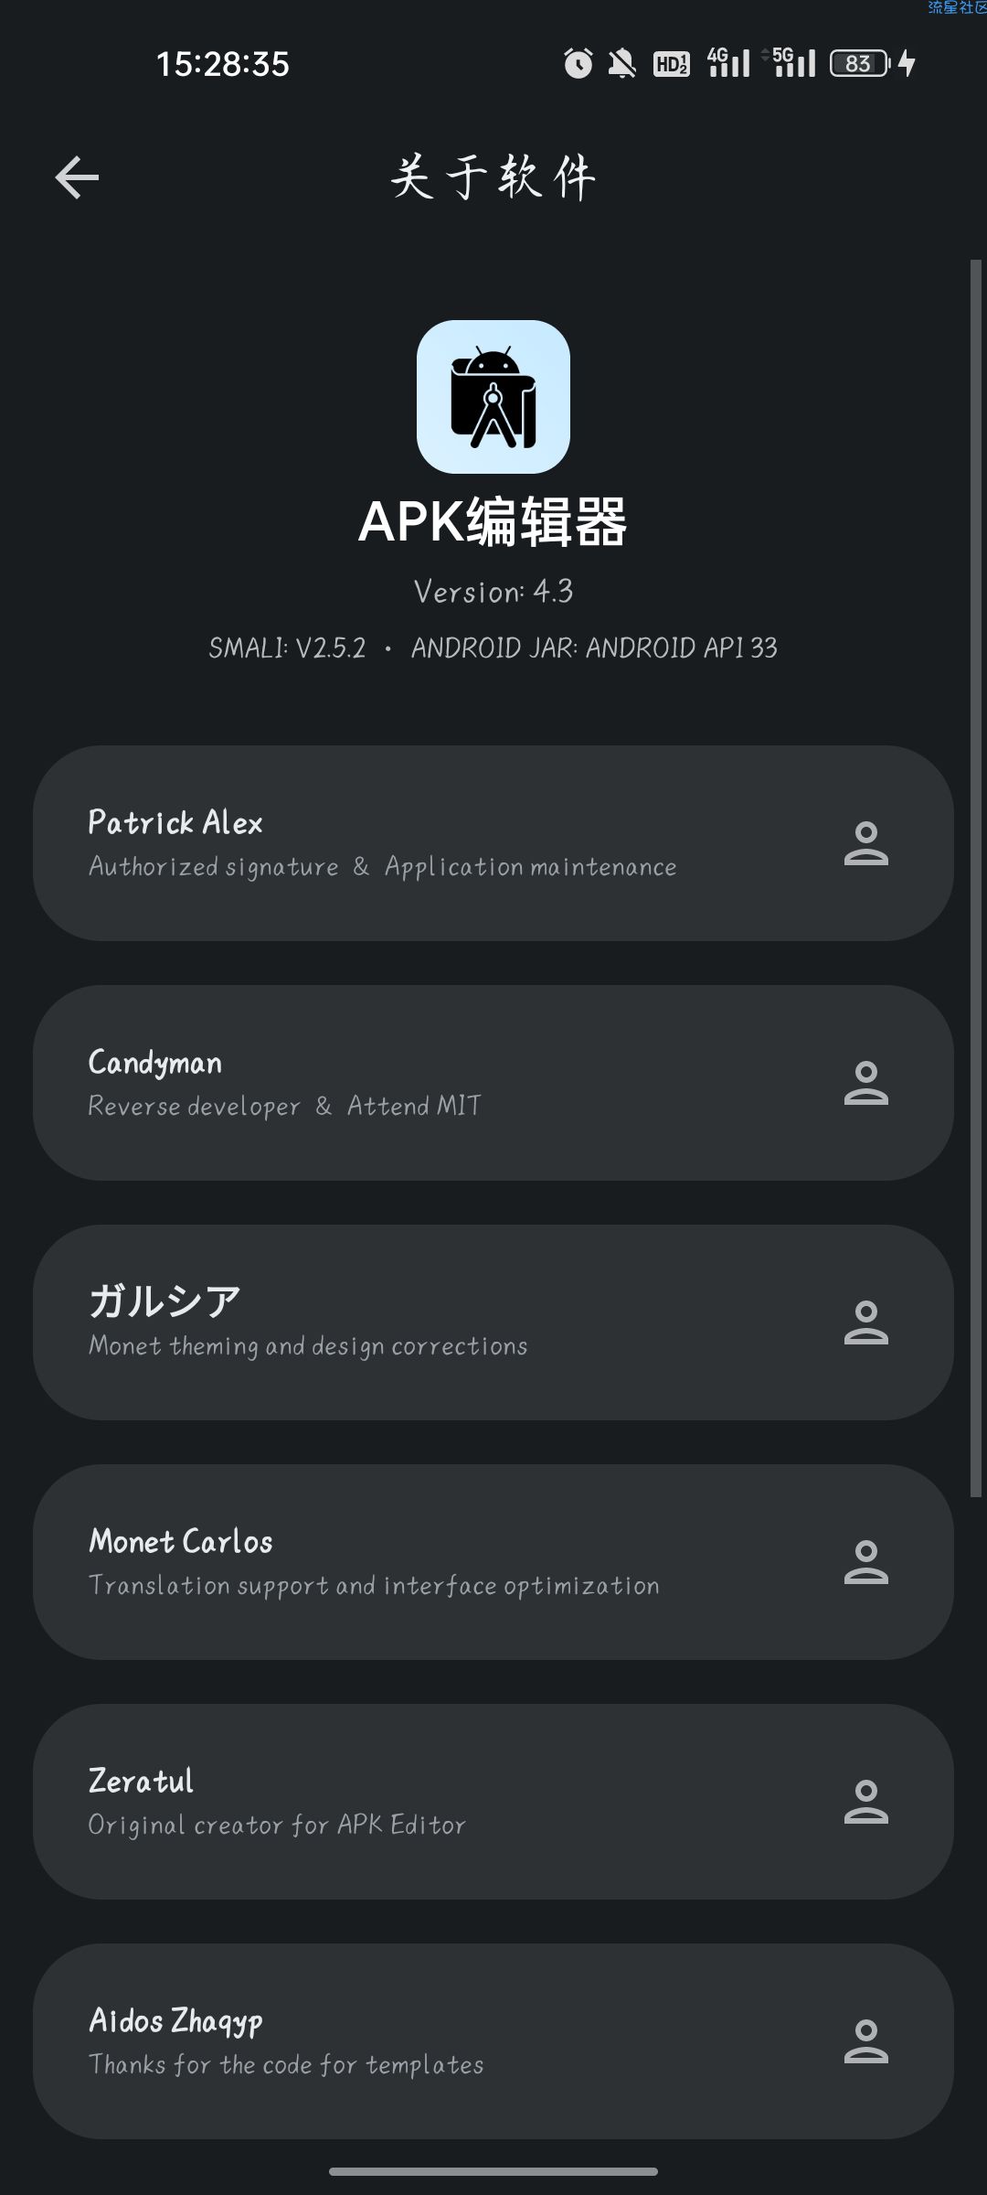987x2195 pixels.
Task: Tap the SMALI V2.5.2 info text
Action: 287,648
